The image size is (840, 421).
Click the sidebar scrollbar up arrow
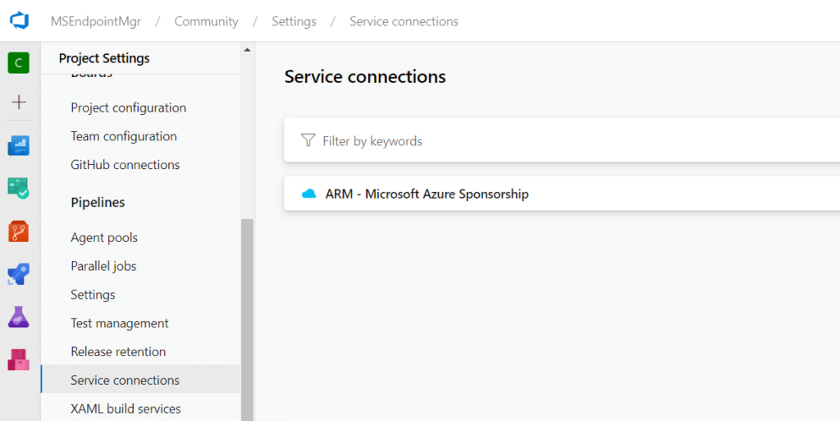click(247, 50)
